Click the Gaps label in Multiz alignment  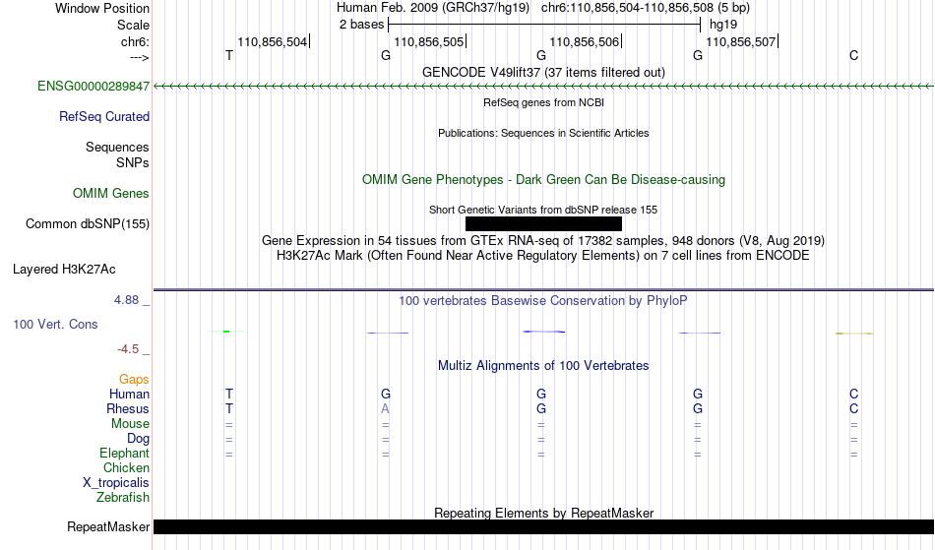[134, 380]
